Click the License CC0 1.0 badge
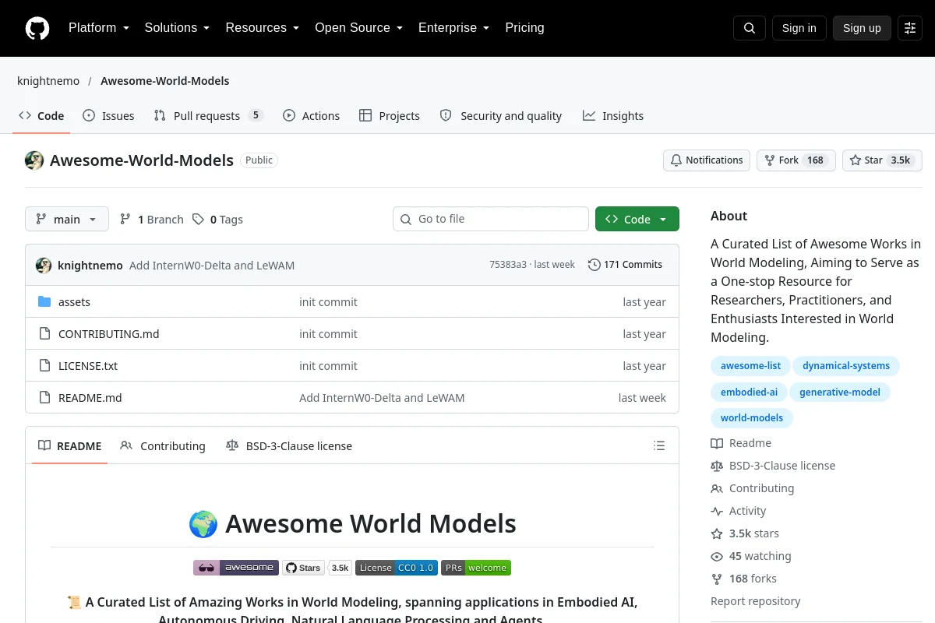 tap(397, 568)
